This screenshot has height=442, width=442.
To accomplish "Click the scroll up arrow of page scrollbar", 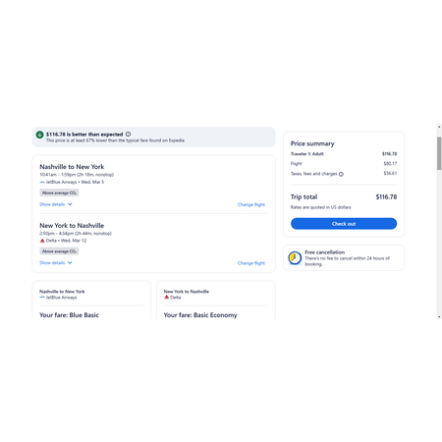I will coord(439,127).
